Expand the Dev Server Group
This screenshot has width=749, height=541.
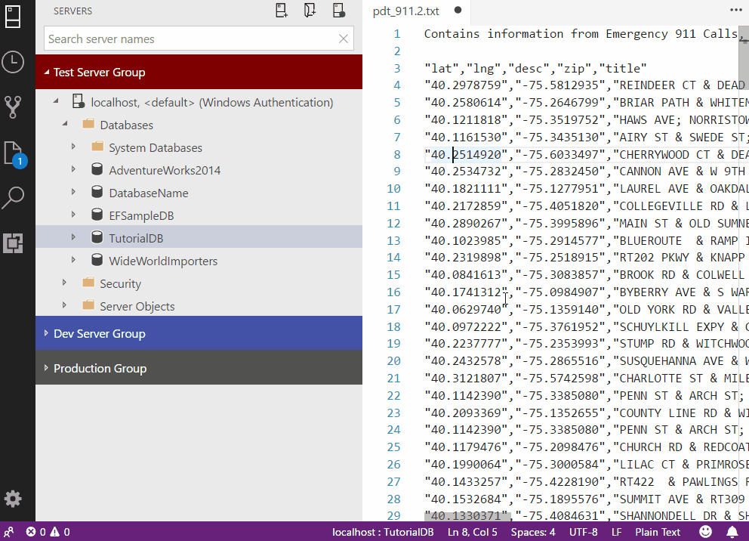[x=99, y=334]
